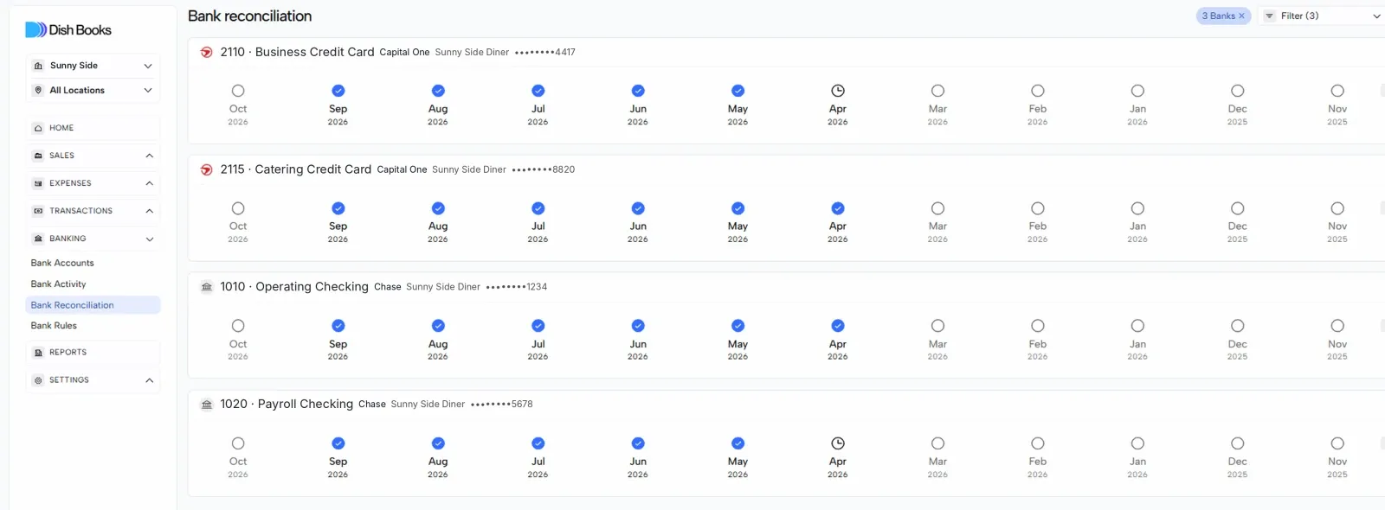Select Dec 2025 circle for Operating Checking
1385x510 pixels.
1238,326
